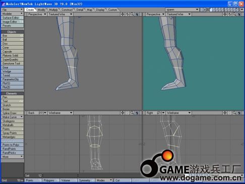Click the Sel count field

(33, 175)
